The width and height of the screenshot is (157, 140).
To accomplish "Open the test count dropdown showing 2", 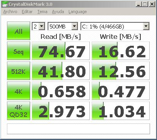I will [x=38, y=26].
